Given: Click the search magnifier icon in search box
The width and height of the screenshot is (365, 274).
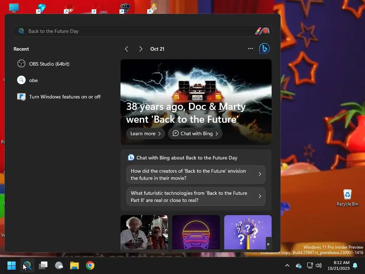Looking at the screenshot, I should [21, 31].
